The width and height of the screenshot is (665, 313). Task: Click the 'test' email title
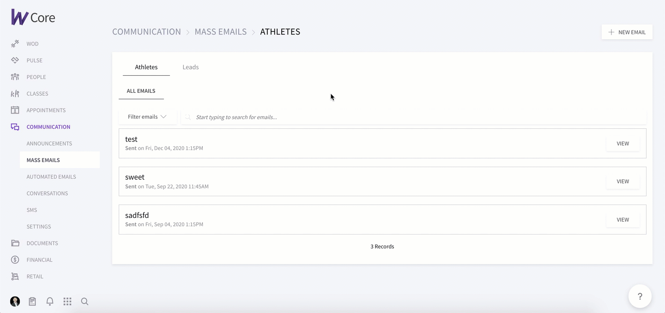[x=131, y=139]
